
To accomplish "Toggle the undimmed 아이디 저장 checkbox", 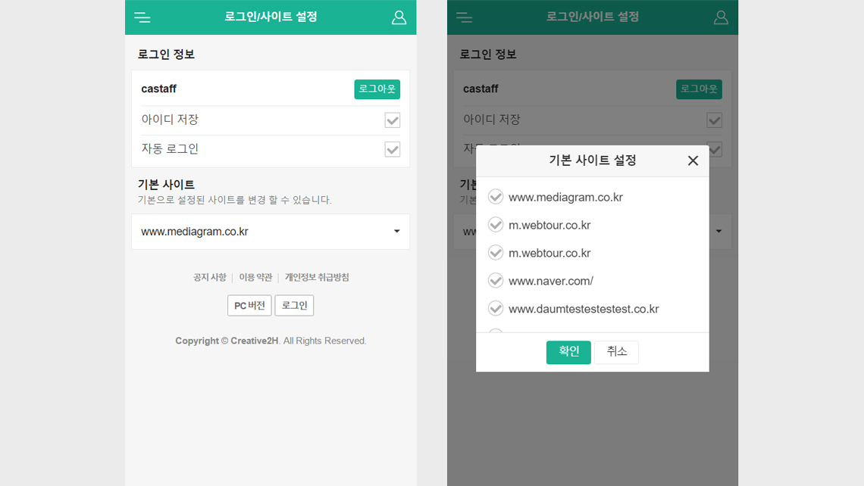I will (392, 120).
